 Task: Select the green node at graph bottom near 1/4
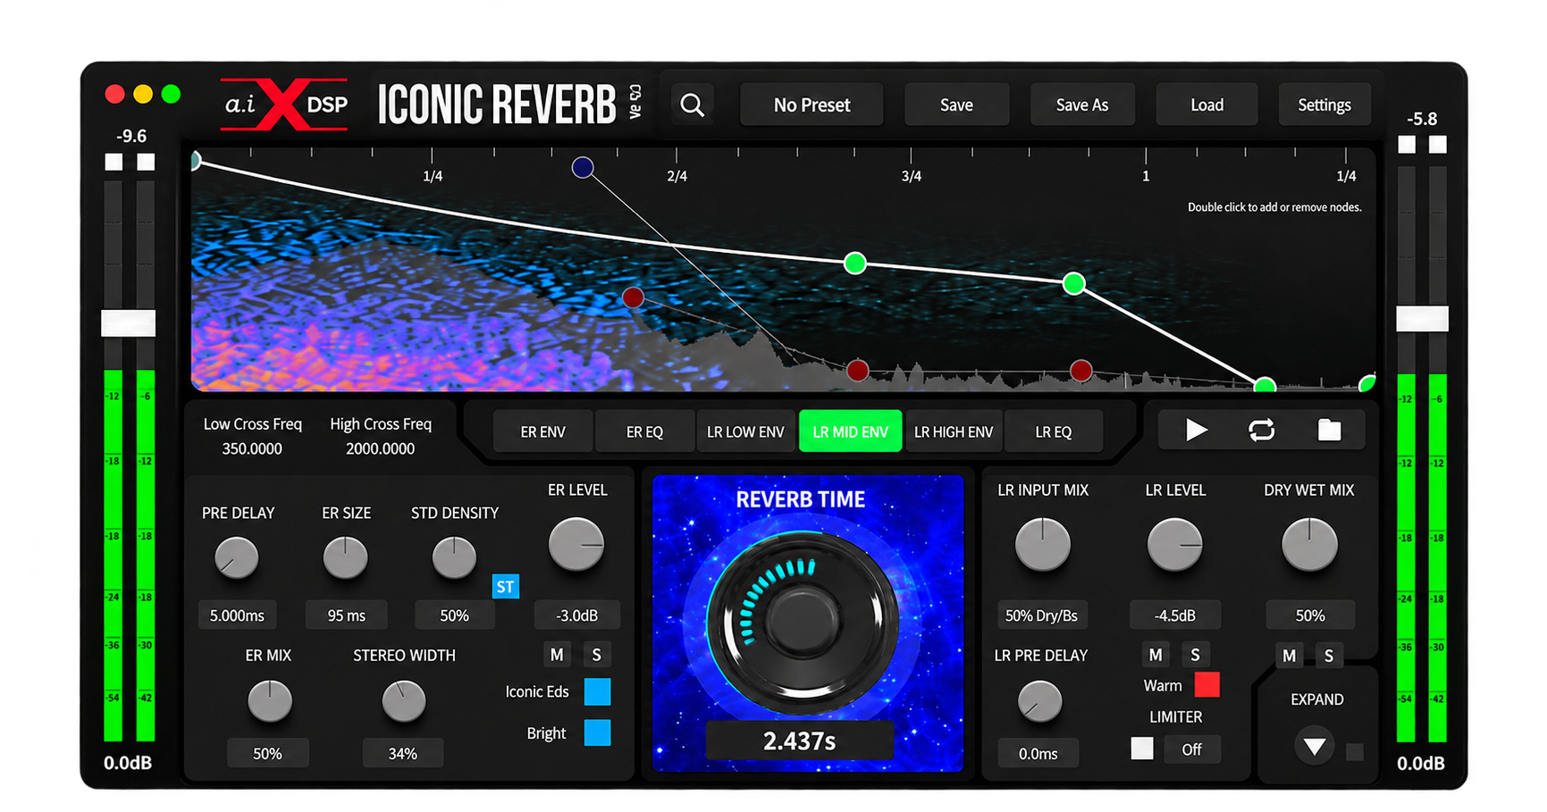pos(1265,386)
